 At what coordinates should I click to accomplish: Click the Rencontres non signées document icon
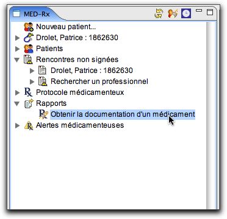[x=28, y=60]
